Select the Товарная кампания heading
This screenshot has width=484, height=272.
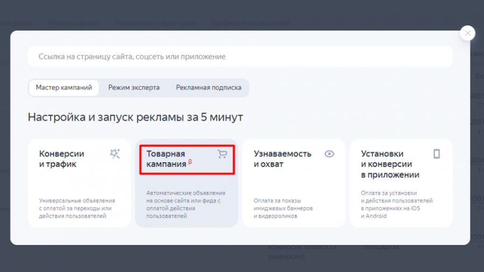(166, 159)
